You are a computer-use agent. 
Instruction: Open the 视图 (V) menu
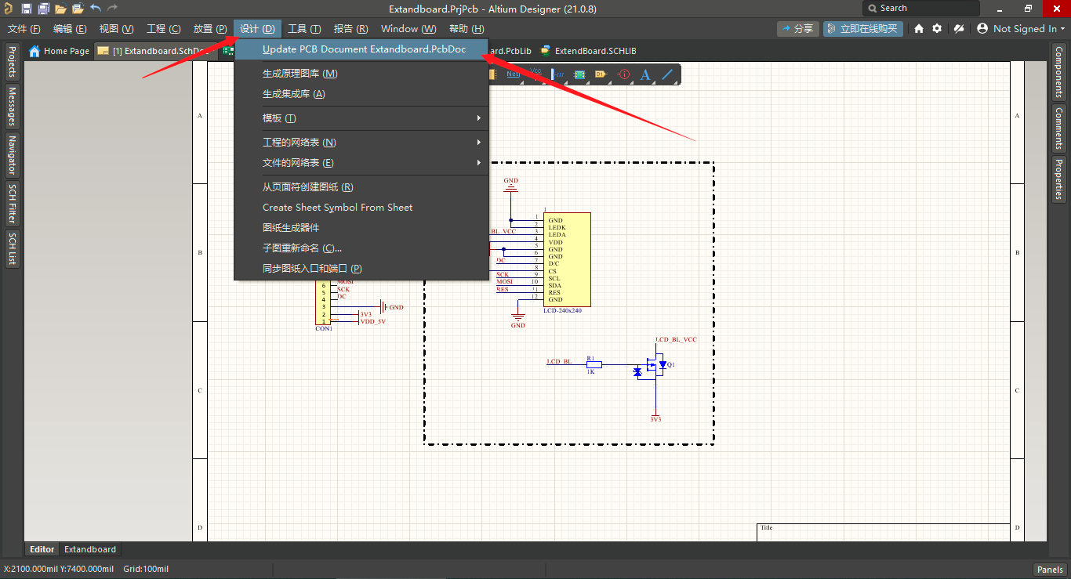116,29
